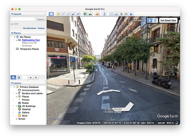Click the Save Image toolbar icon

pos(121,14)
